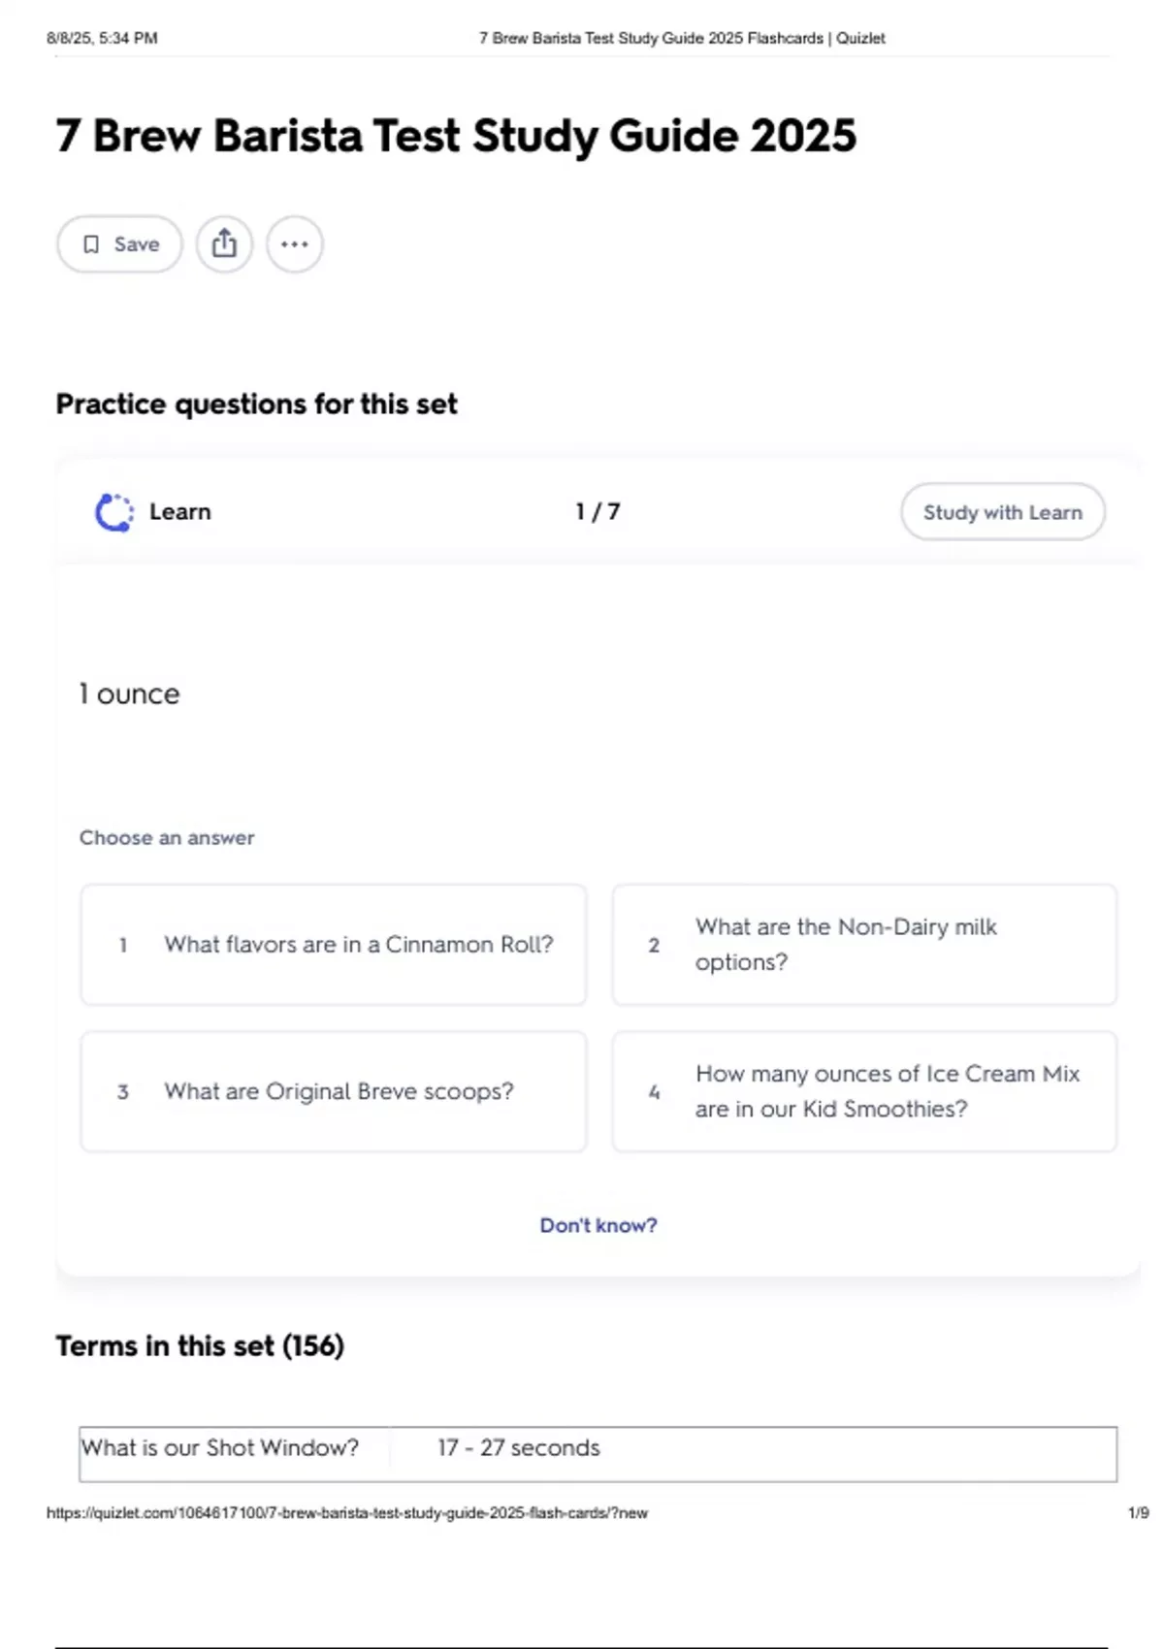
Task: Choose answer 'What flavors are in a Cinnamon Roll?'
Action: point(334,945)
